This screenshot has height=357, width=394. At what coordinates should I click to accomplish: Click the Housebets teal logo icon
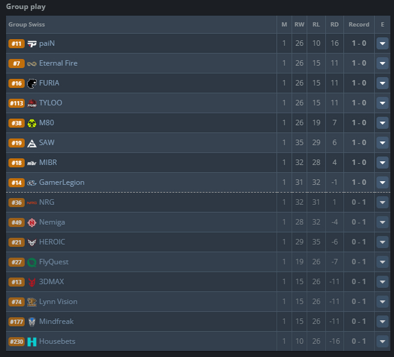coord(32,342)
